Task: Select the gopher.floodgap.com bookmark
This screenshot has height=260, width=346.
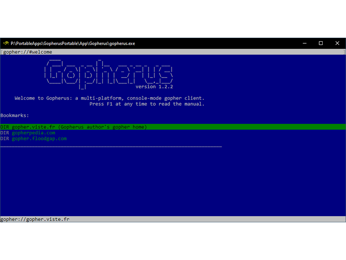Action: 39,139
